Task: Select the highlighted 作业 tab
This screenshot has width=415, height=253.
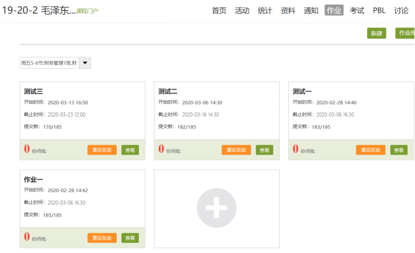Action: [334, 10]
